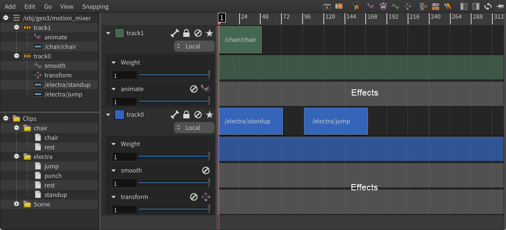Select the punch clip in electra folder
The height and width of the screenshot is (230, 506).
tap(53, 176)
